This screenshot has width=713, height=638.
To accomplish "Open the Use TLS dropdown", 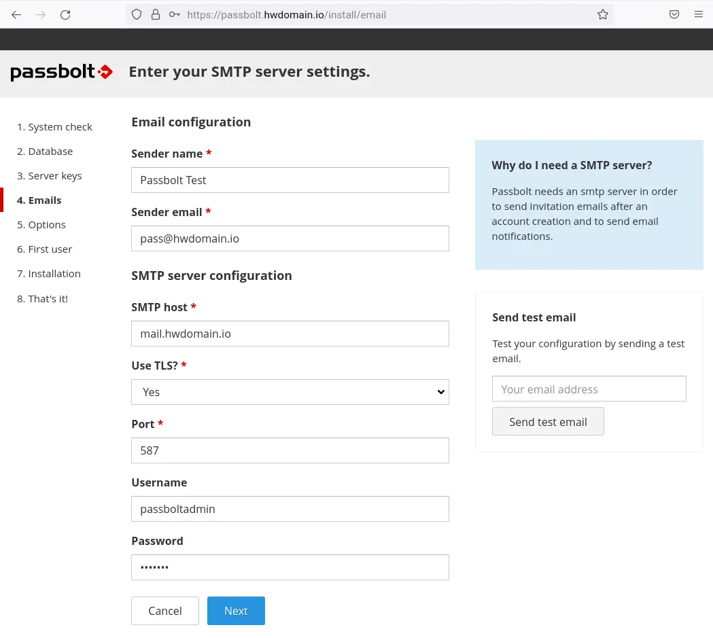I will tap(290, 392).
